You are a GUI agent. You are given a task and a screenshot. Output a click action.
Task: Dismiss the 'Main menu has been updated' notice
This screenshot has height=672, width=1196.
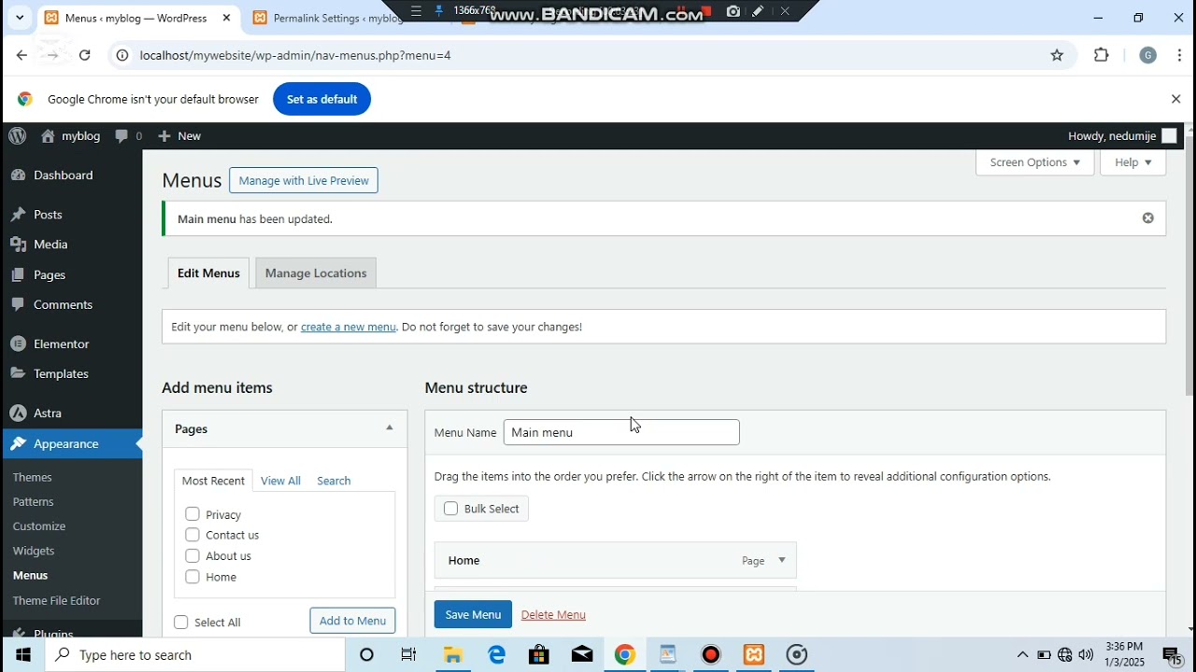pos(1147,218)
